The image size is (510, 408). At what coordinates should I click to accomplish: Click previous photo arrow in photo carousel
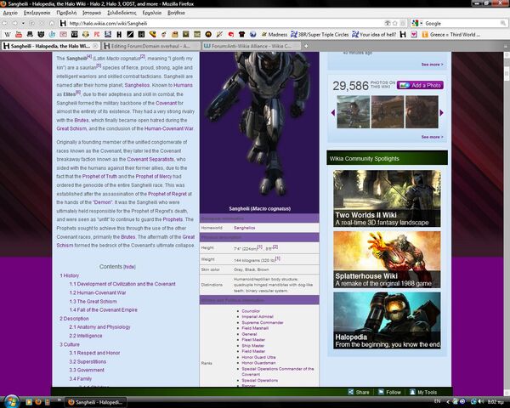click(x=332, y=112)
